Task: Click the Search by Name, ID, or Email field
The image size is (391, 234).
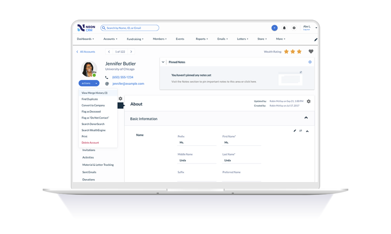Action: pyautogui.click(x=130, y=28)
